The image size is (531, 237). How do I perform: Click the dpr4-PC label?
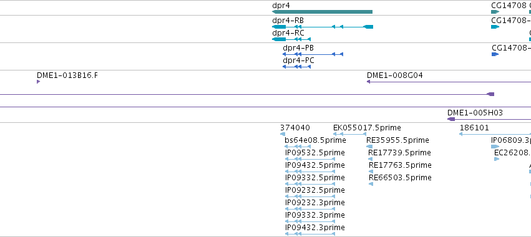(x=298, y=60)
